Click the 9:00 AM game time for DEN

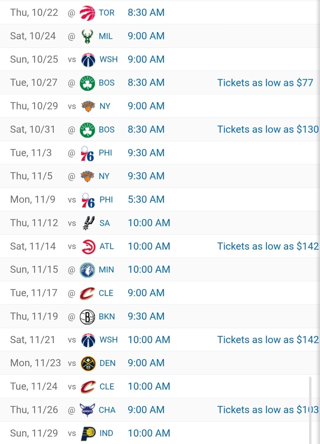[146, 363]
